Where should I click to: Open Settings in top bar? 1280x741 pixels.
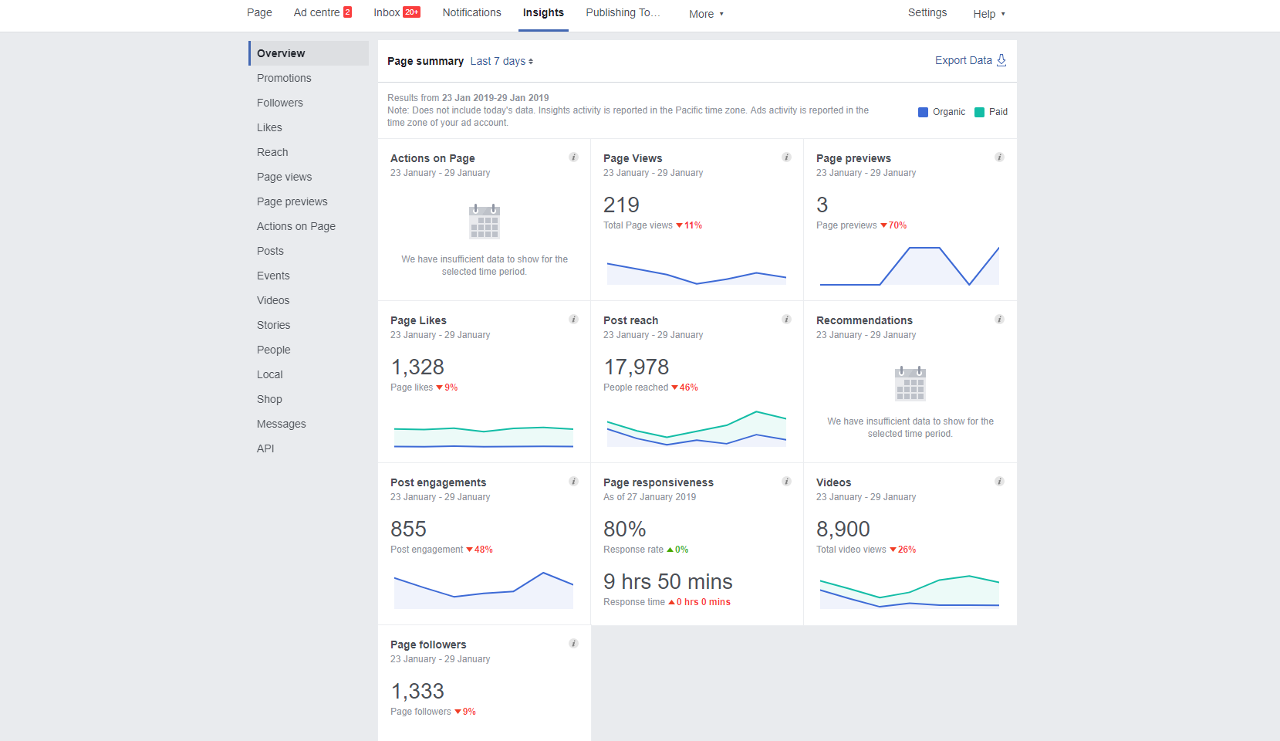[x=927, y=12]
